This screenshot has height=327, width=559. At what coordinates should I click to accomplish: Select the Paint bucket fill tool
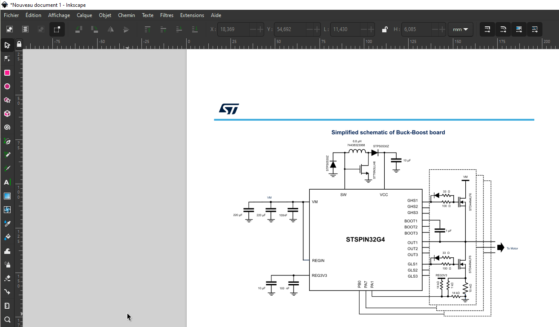coord(7,237)
